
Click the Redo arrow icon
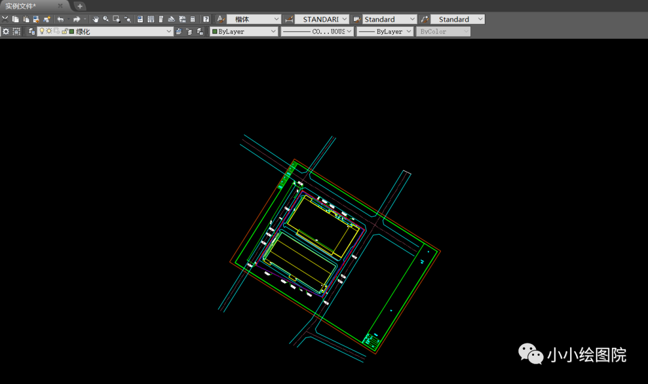pos(77,19)
